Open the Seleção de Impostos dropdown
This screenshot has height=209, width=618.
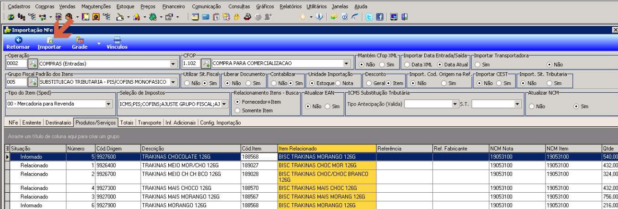coord(223,103)
